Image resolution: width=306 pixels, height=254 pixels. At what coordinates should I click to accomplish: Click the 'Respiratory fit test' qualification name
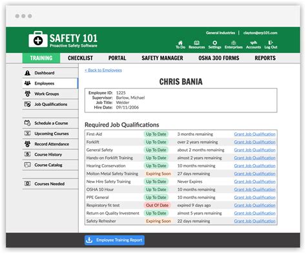pyautogui.click(x=103, y=206)
